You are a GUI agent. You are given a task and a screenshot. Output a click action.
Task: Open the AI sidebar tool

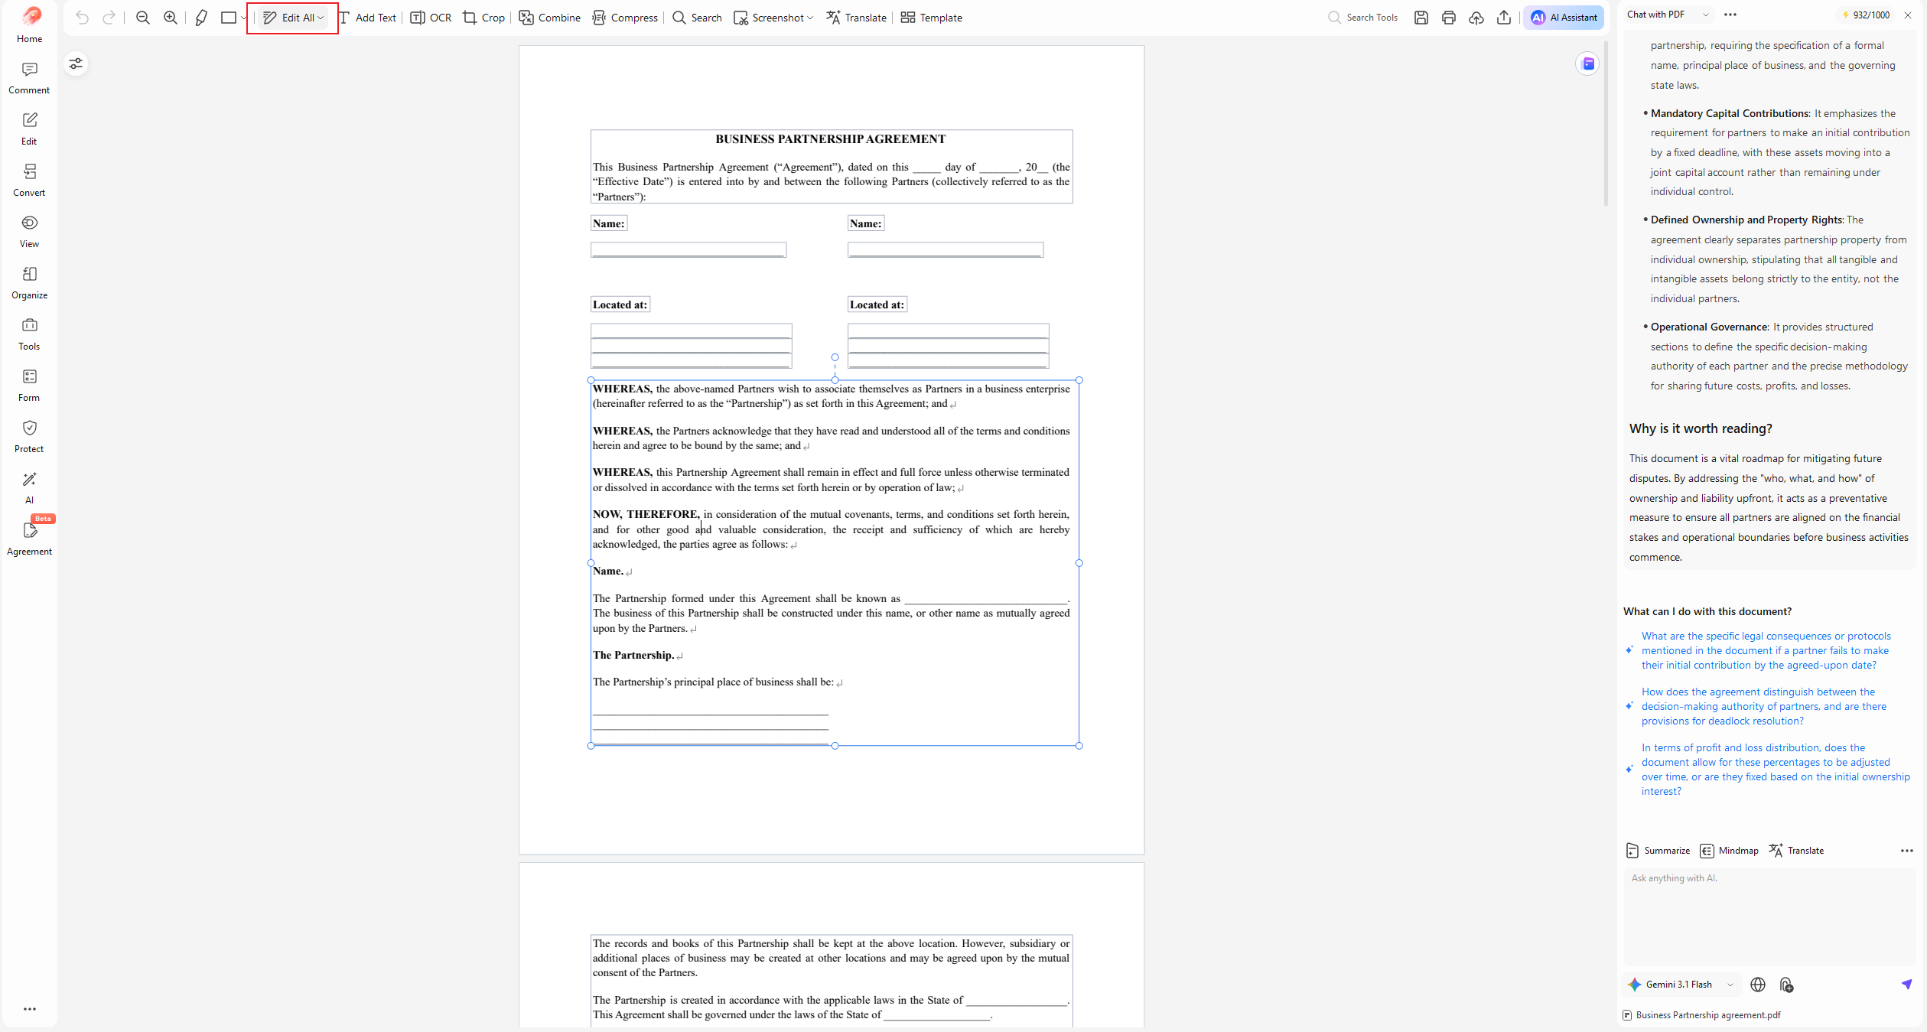pos(29,488)
